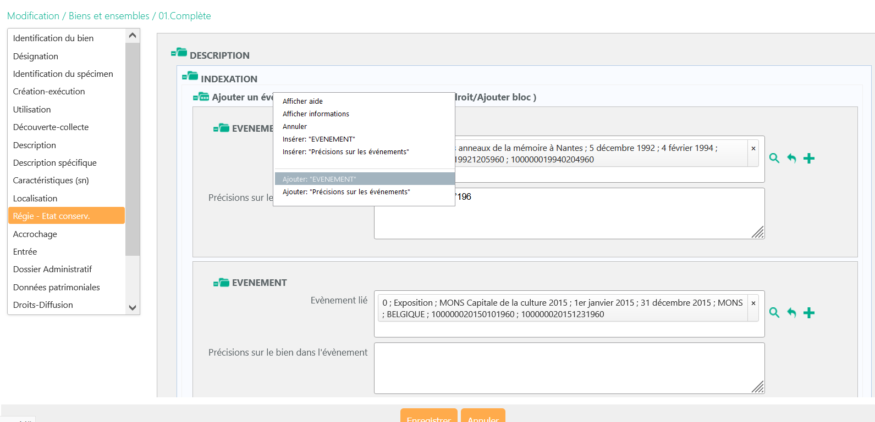Click the search magnifier for first event
Viewport: 875px width, 422px height.
click(774, 159)
